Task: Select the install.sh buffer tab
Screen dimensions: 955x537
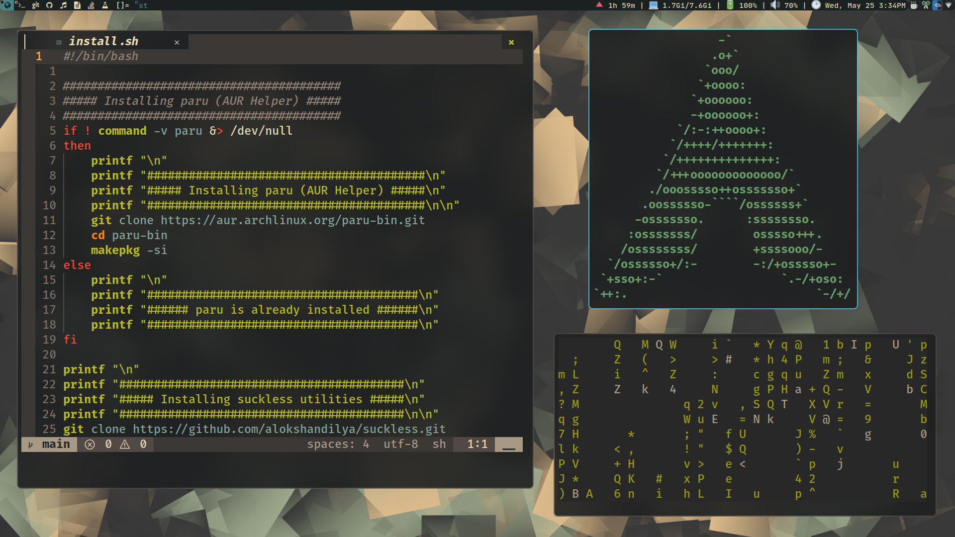Action: point(103,41)
